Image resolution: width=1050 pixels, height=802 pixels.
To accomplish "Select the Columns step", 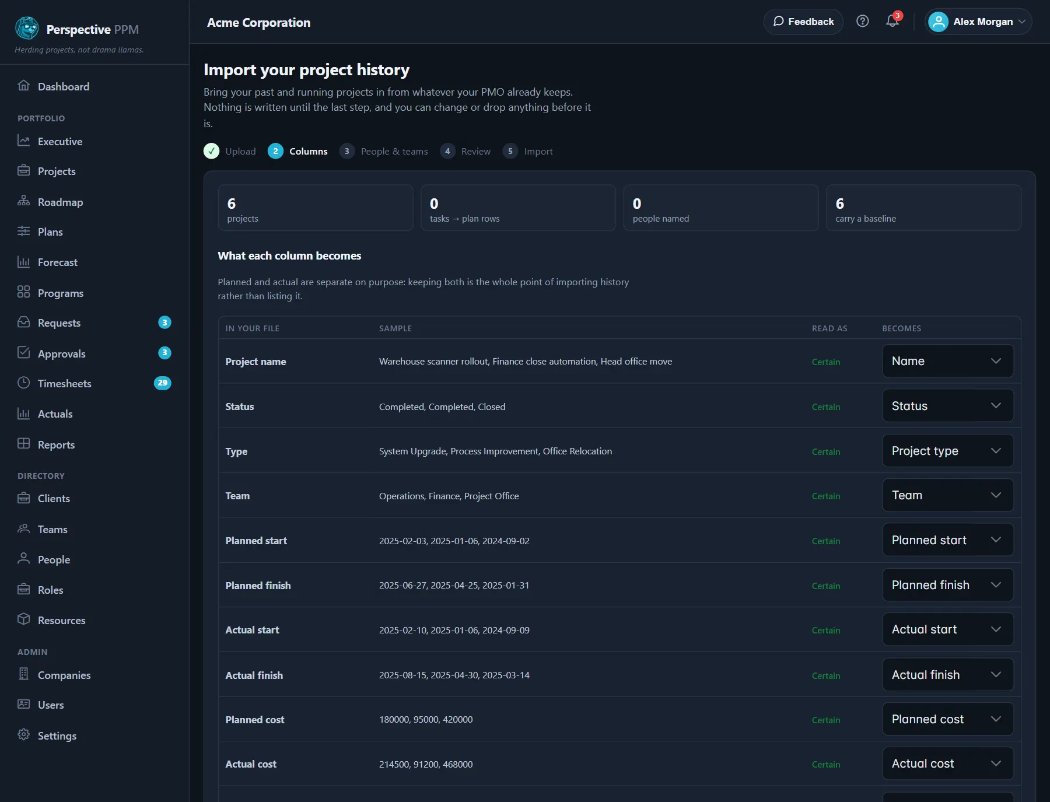I will pyautogui.click(x=297, y=151).
